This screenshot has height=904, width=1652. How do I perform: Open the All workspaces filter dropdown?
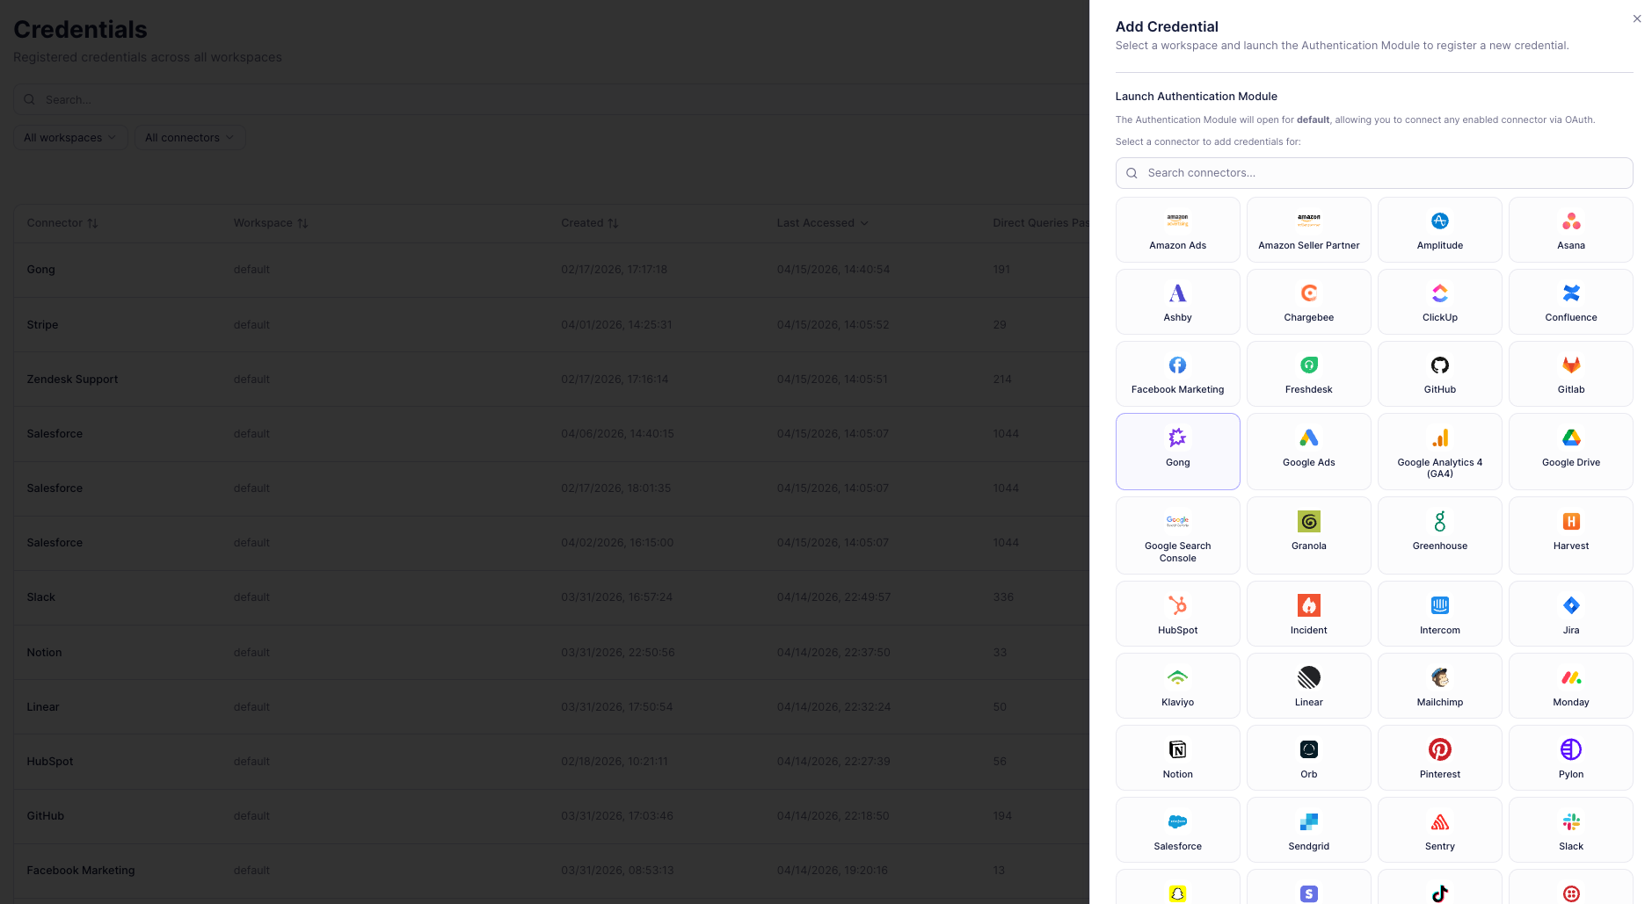click(x=70, y=137)
